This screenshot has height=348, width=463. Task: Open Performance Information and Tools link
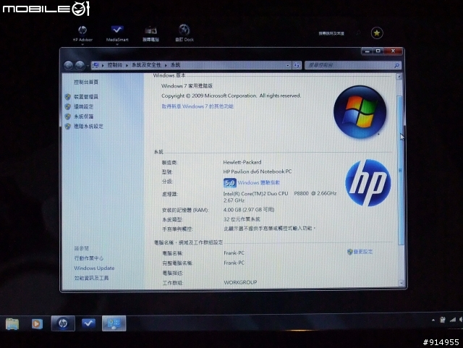91,278
